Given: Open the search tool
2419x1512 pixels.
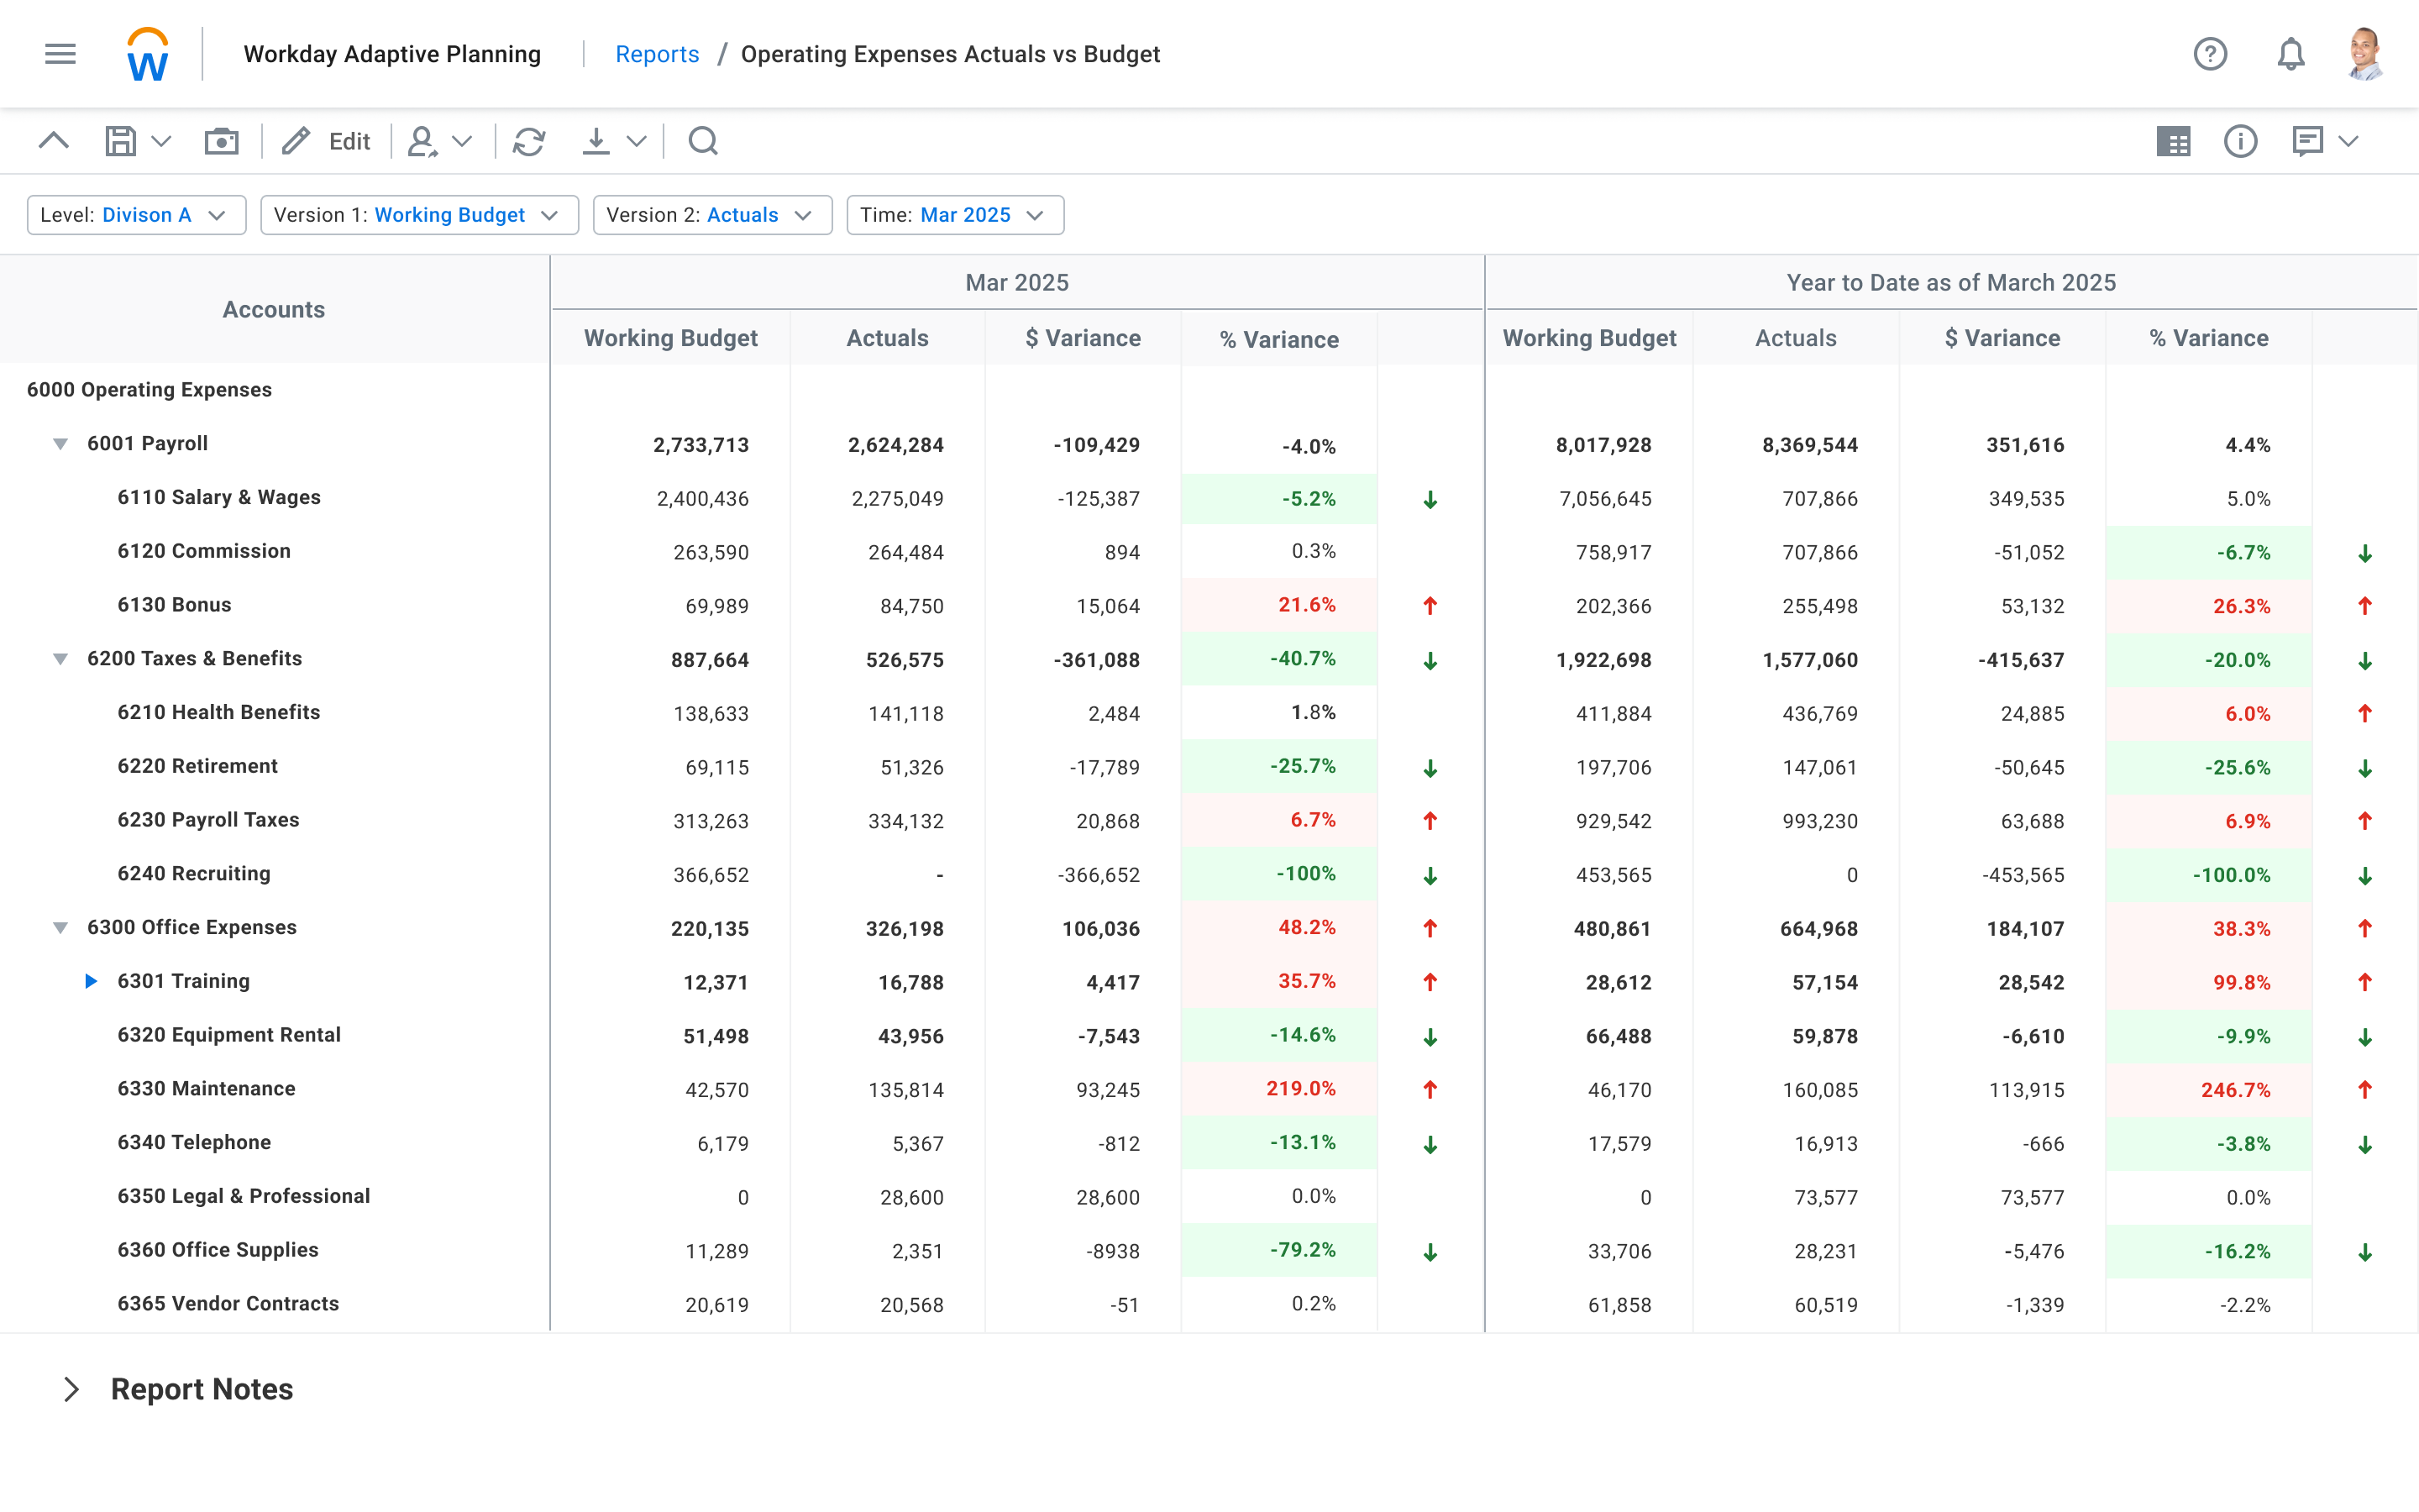Looking at the screenshot, I should point(703,141).
